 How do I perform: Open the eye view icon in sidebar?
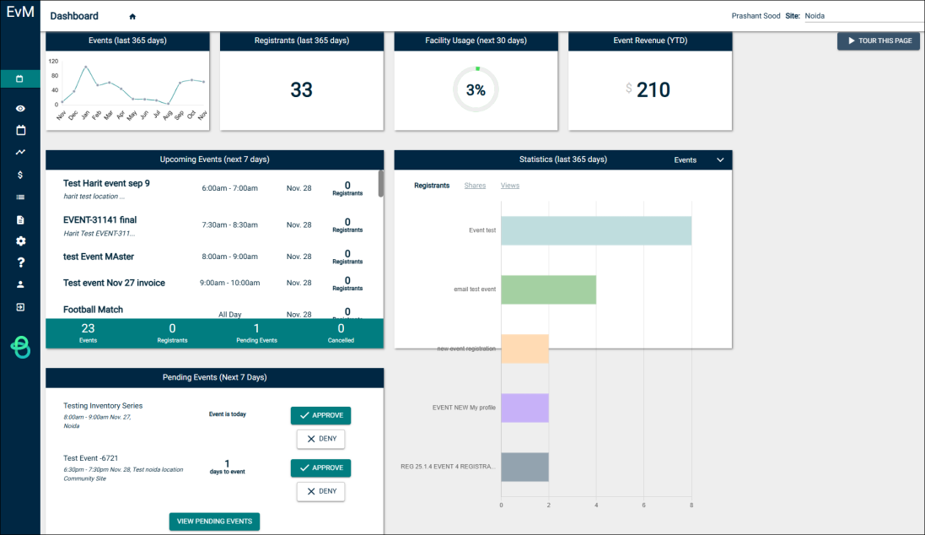pos(20,109)
